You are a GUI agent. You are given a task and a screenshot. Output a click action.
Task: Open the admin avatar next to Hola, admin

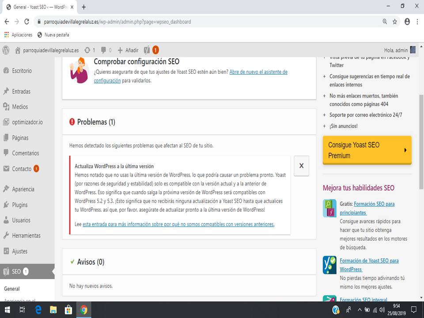(413, 50)
